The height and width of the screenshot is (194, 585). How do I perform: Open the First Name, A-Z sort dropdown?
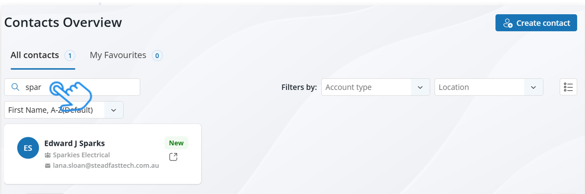63,110
